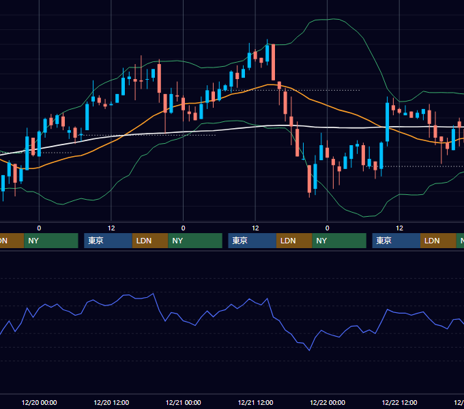Click the 12/20 00:00 date label

(39, 402)
